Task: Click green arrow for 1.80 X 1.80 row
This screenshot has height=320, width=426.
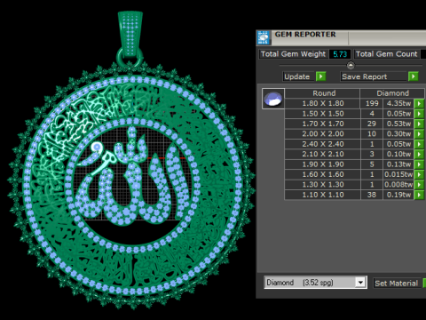Action: (x=419, y=103)
